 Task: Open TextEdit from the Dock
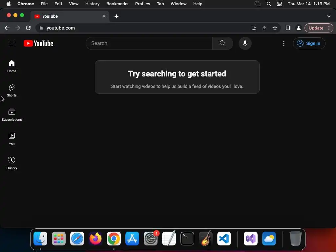(x=169, y=238)
